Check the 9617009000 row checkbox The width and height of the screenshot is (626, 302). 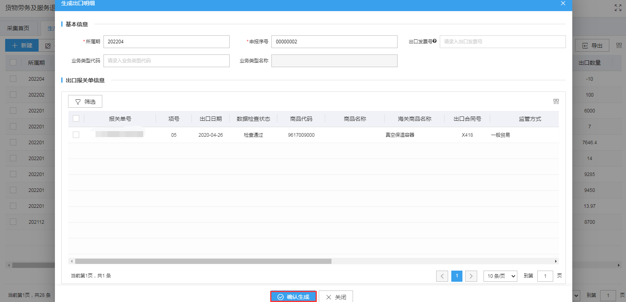76,135
